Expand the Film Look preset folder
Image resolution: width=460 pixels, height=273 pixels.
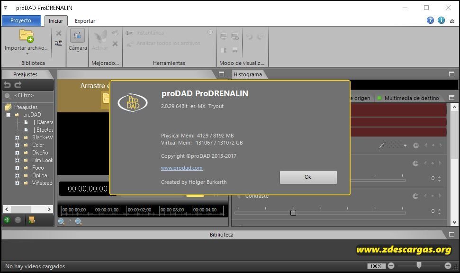pyautogui.click(x=17, y=160)
